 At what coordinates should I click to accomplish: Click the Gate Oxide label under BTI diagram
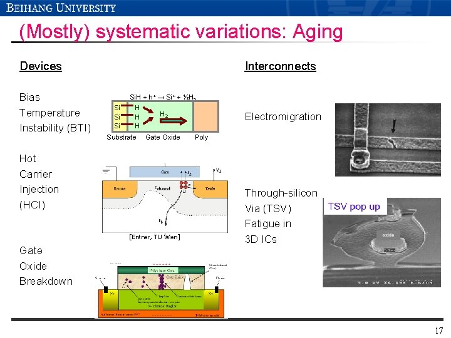(x=162, y=137)
